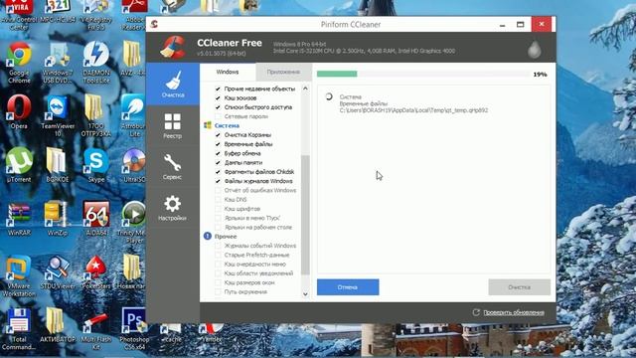The image size is (636, 358).
Task: Open Skype desktop shortcut
Action: click(x=96, y=165)
